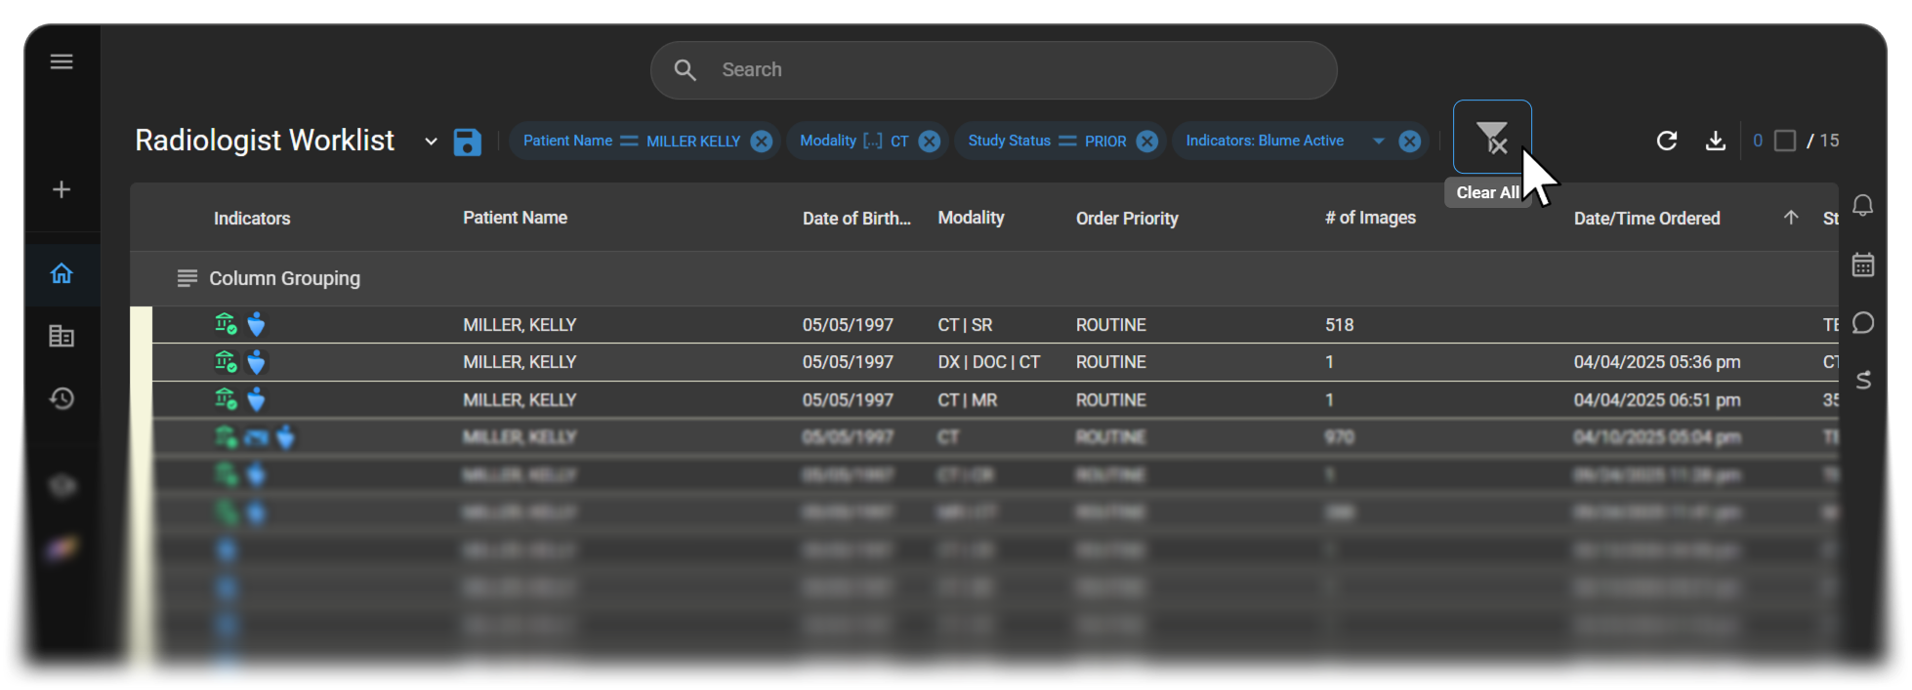Sort by # of Images column header

click(x=1370, y=218)
